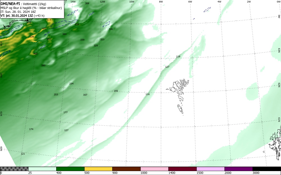This screenshot has height=175, width=281.
Task: Click the 2W longitude label
Action: coord(249,2)
